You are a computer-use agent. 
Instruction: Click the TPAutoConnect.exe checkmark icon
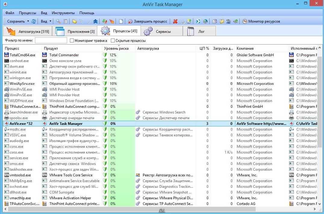tap(7, 106)
